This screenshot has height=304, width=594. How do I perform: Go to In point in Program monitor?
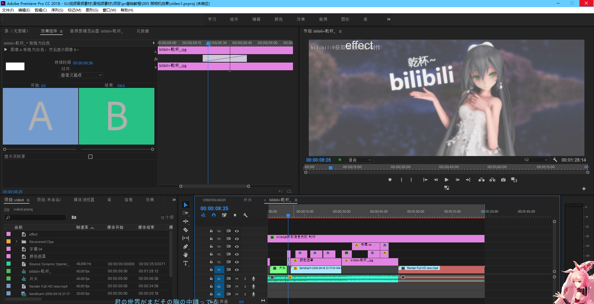(425, 180)
